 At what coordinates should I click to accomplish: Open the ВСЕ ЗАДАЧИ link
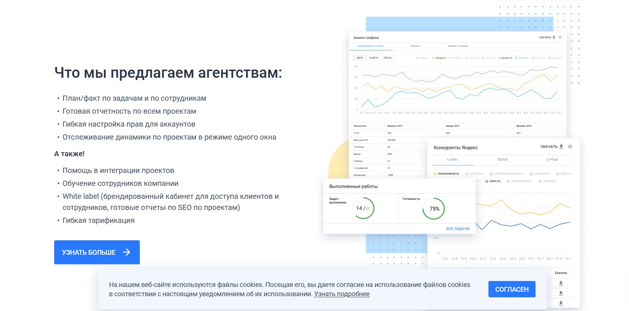point(458,229)
